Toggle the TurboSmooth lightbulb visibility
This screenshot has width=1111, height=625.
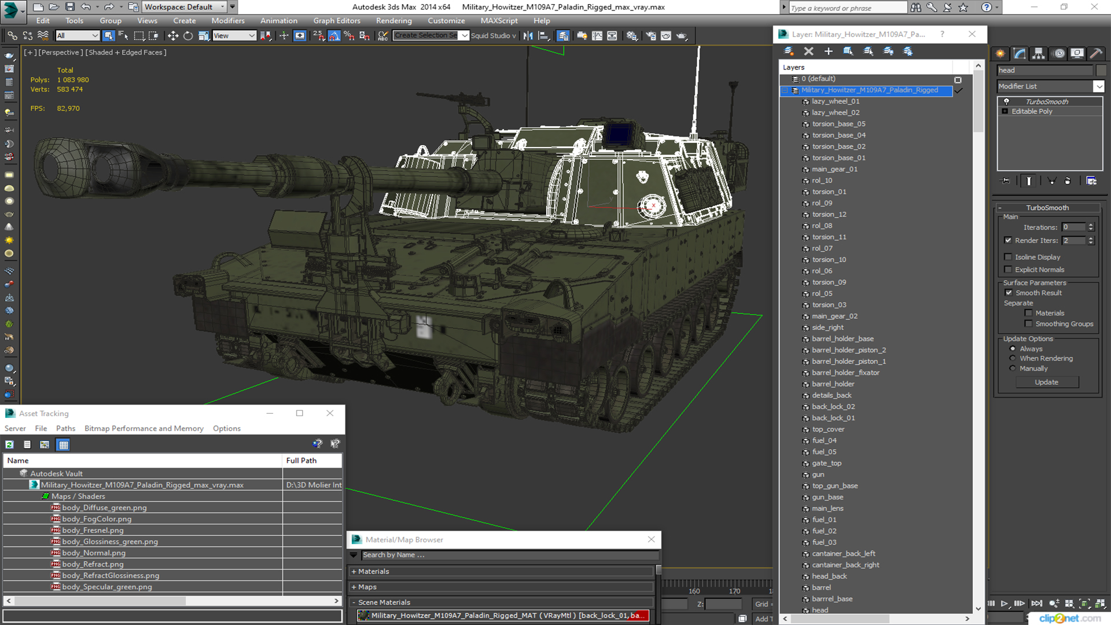point(1006,101)
